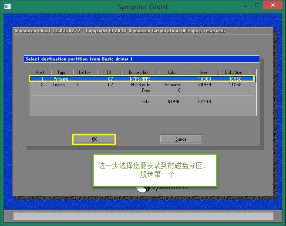Click the Letter column header
Viewport: 286px width, 226px height.
(x=84, y=72)
